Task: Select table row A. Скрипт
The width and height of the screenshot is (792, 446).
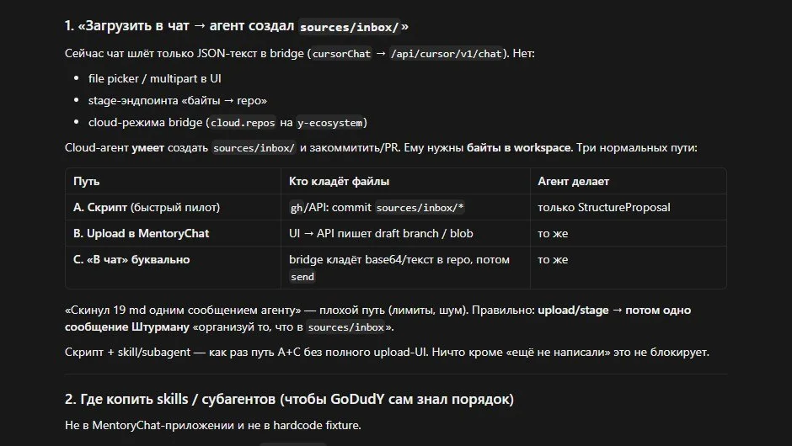Action: click(x=396, y=207)
